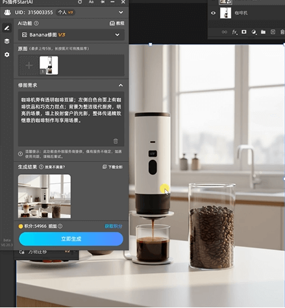
Task: Click info icon beside AI功能
Action: tap(36, 23)
